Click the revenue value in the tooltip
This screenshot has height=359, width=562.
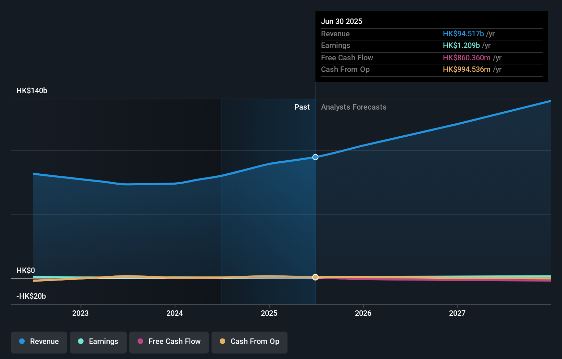pyautogui.click(x=463, y=34)
